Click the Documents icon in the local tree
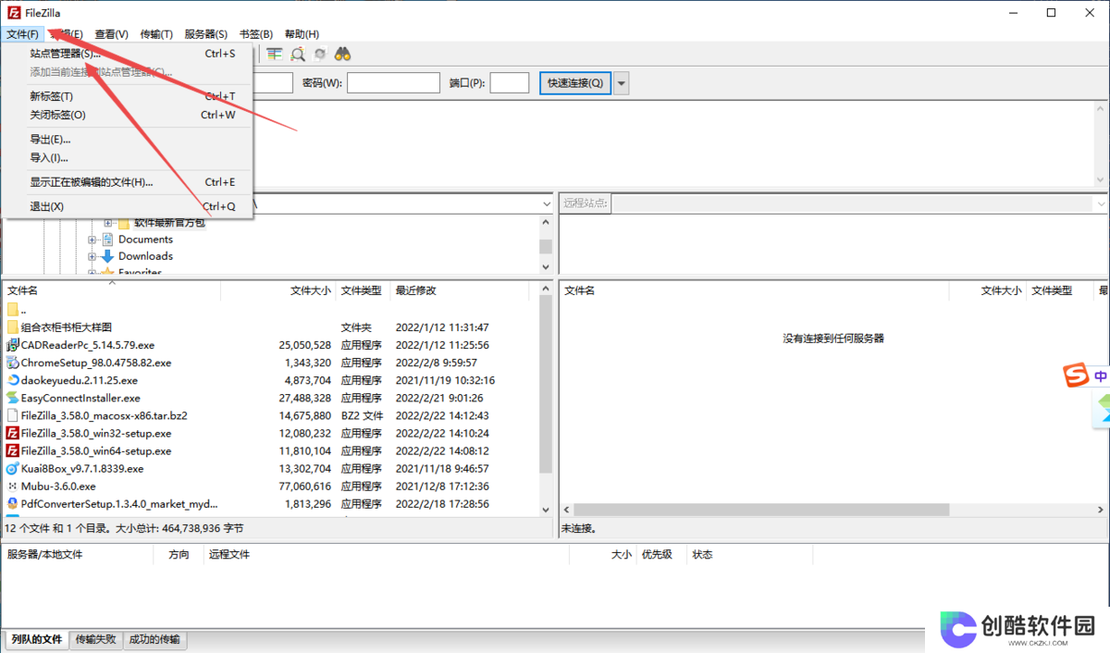 coord(107,240)
